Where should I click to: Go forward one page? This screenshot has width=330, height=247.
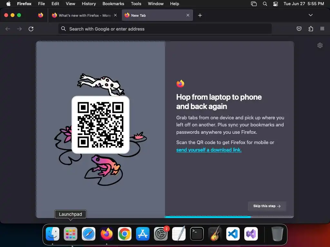19,29
